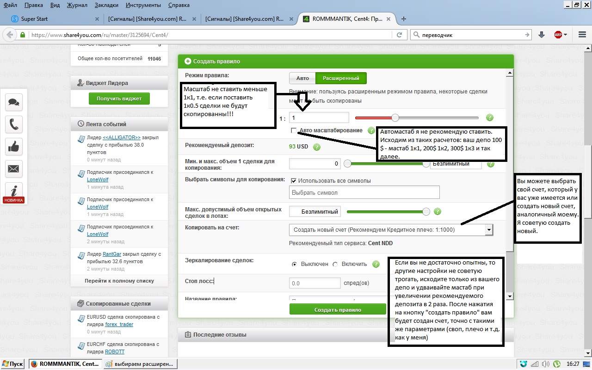The width and height of the screenshot is (592, 370).
Task: Select the Включить mirroring radio button
Action: tap(335, 264)
